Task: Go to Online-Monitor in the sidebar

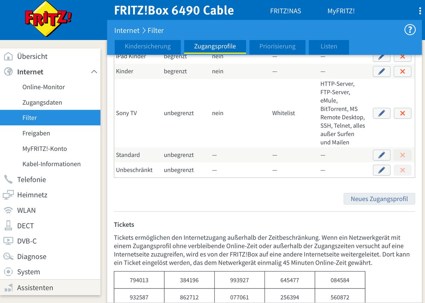Action: [44, 87]
